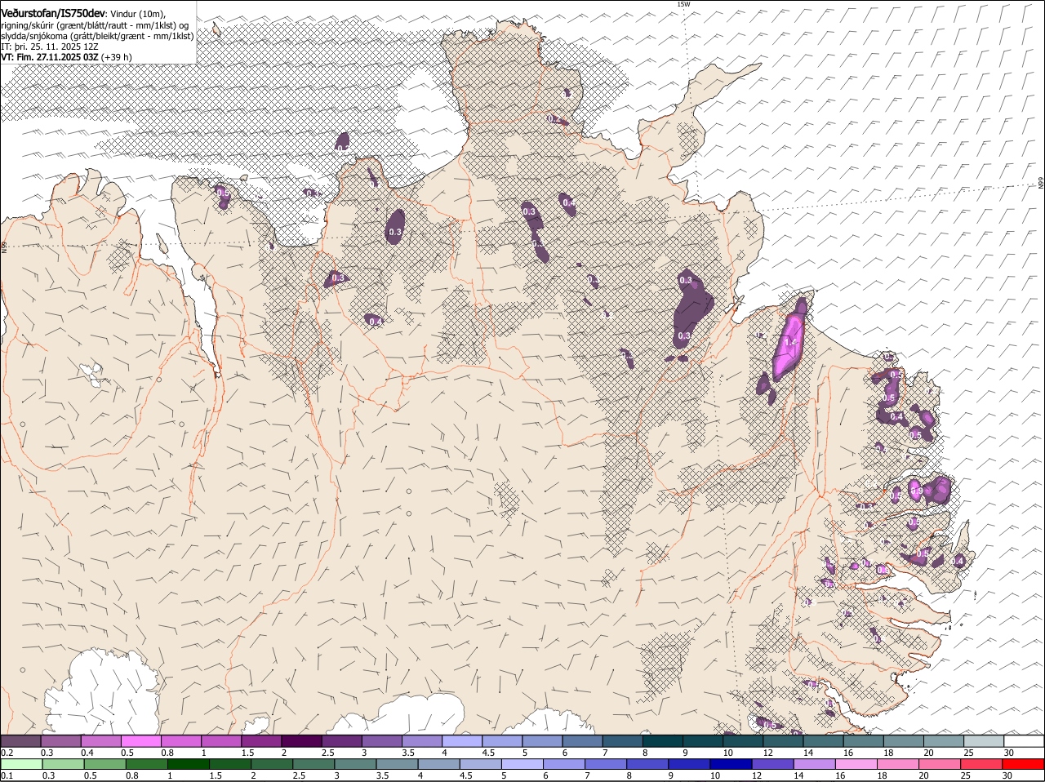Choose the purple 1.5 snow legend swatch
The image size is (1045, 782).
[x=261, y=741]
